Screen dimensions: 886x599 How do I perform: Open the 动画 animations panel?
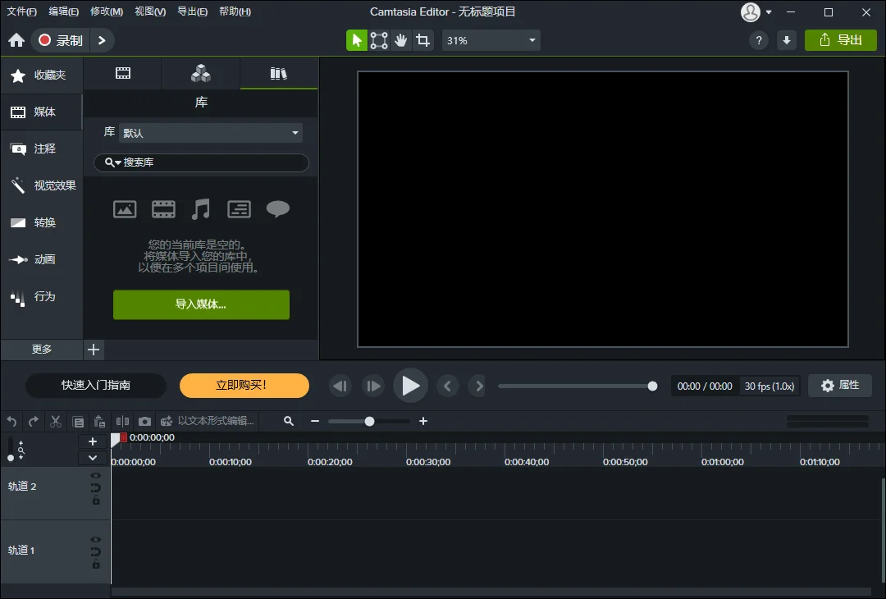(x=42, y=259)
